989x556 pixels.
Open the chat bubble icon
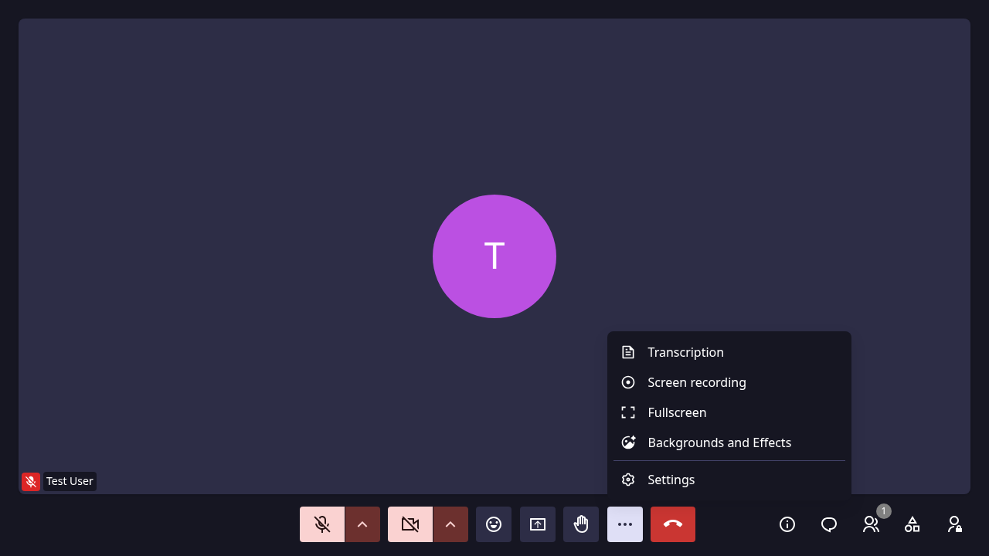point(829,524)
